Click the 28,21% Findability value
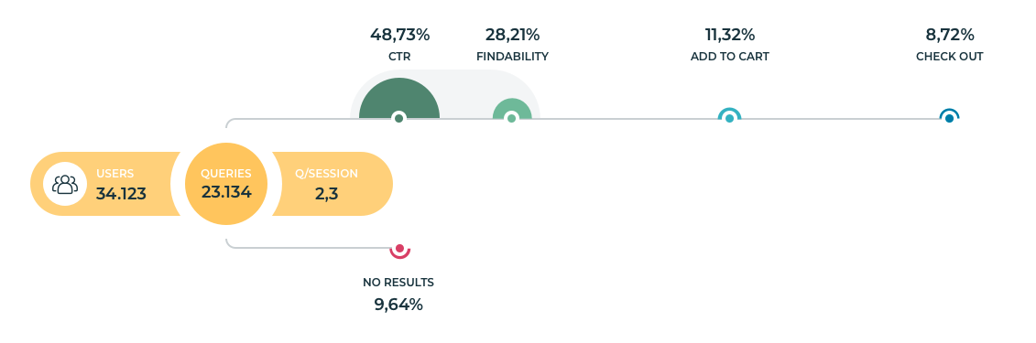Image resolution: width=1036 pixels, height=343 pixels. point(512,35)
